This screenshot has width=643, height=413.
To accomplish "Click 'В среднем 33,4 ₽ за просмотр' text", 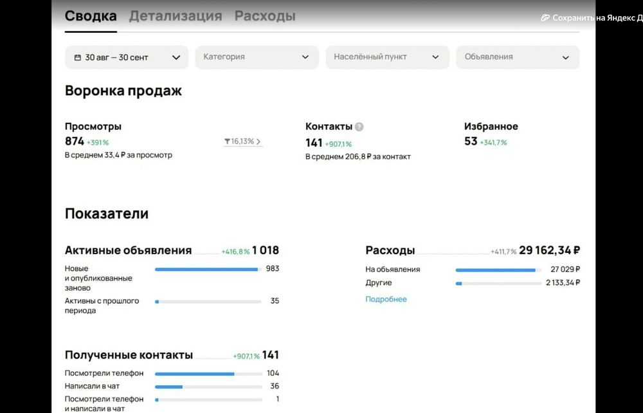I will click(x=118, y=155).
